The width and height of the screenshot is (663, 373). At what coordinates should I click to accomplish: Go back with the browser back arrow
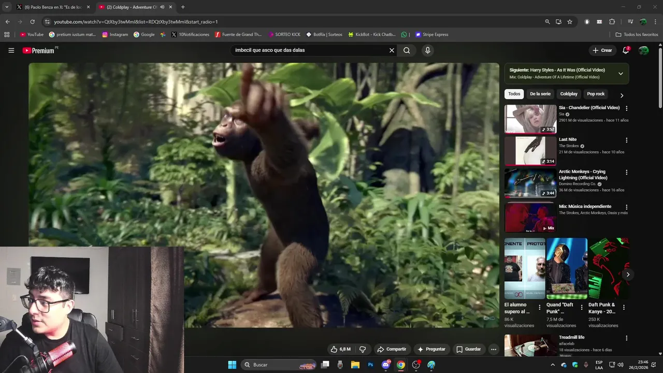click(7, 22)
